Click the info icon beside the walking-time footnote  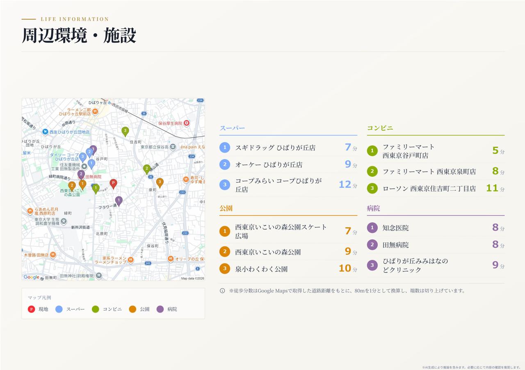pos(222,291)
